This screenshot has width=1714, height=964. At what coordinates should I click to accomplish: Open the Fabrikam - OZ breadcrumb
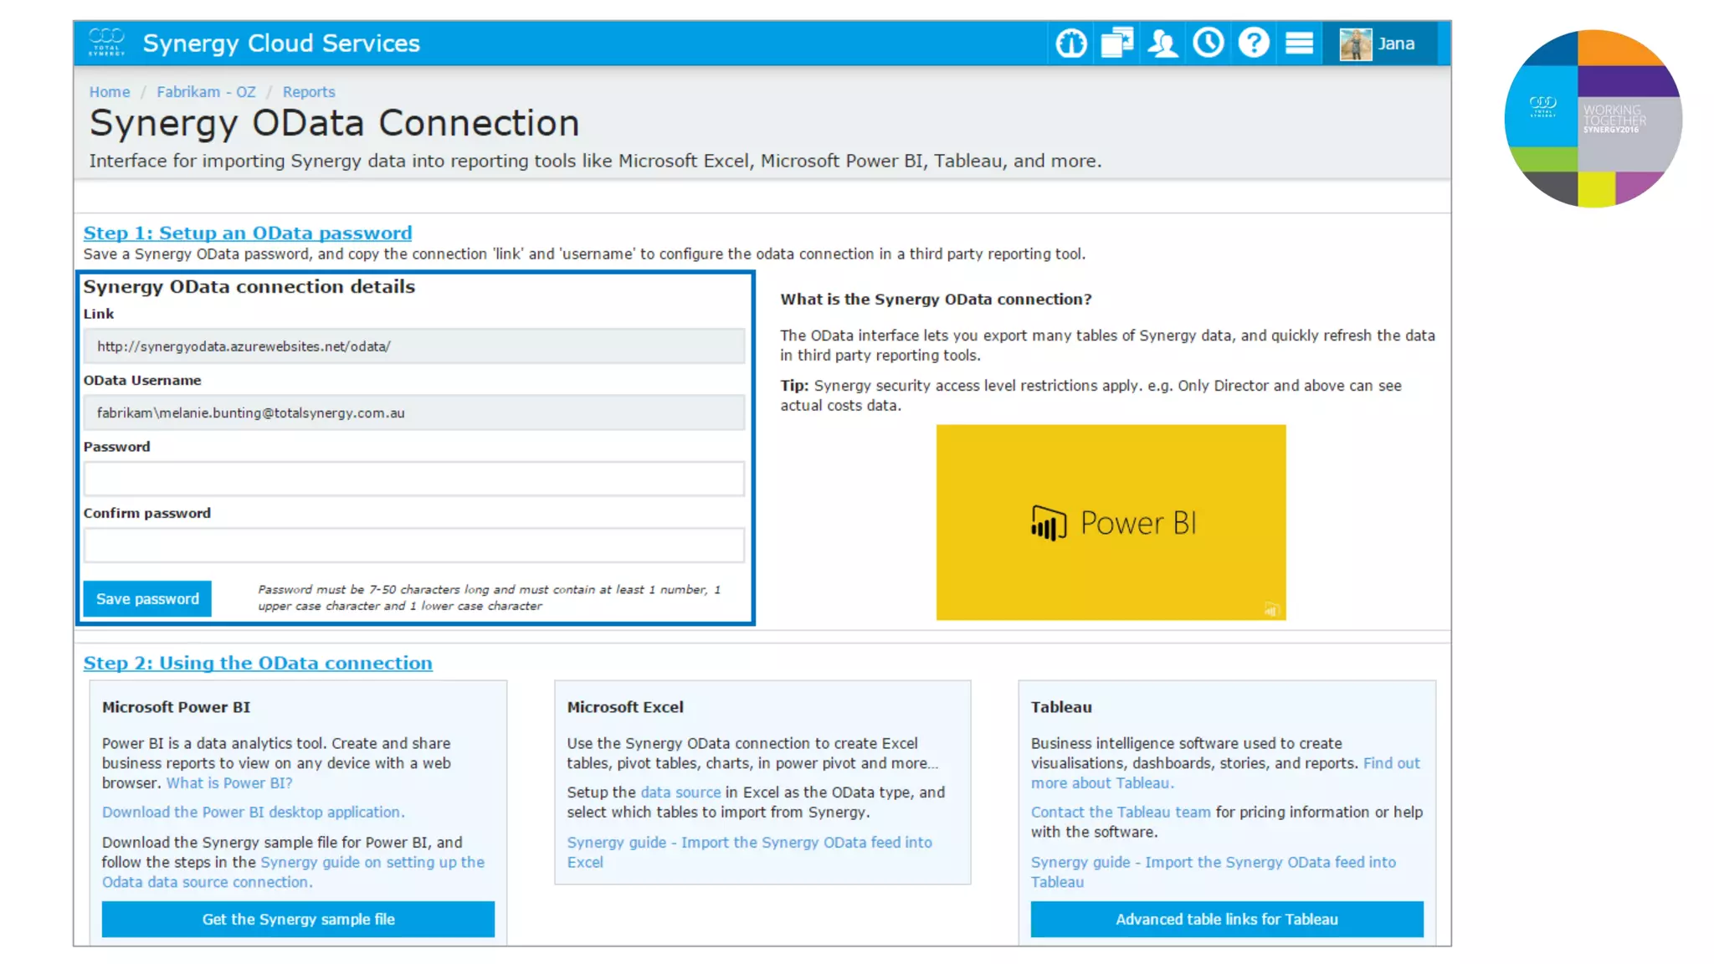206,92
